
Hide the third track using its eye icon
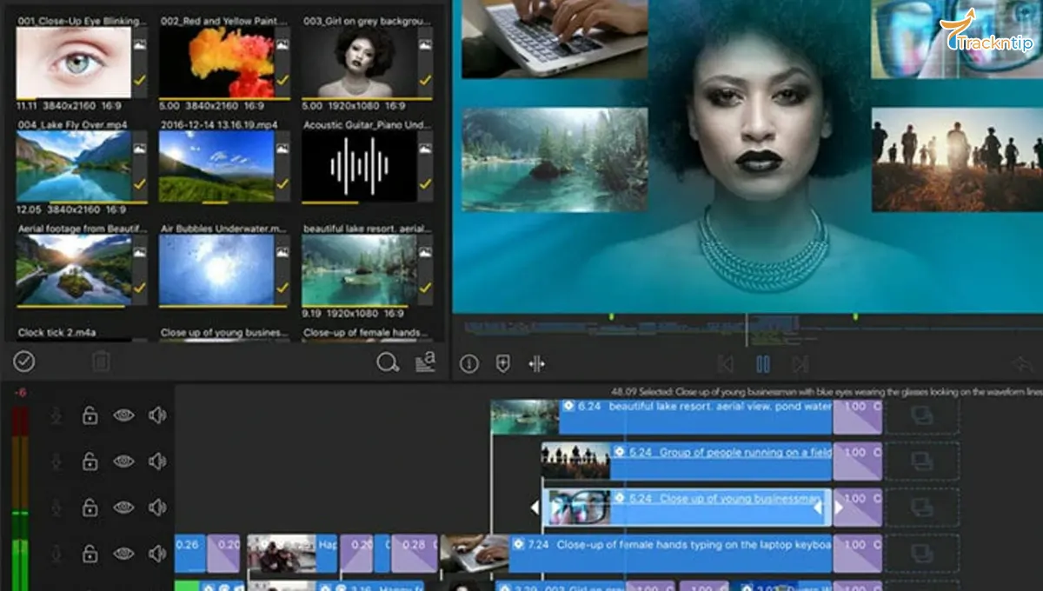(x=123, y=506)
